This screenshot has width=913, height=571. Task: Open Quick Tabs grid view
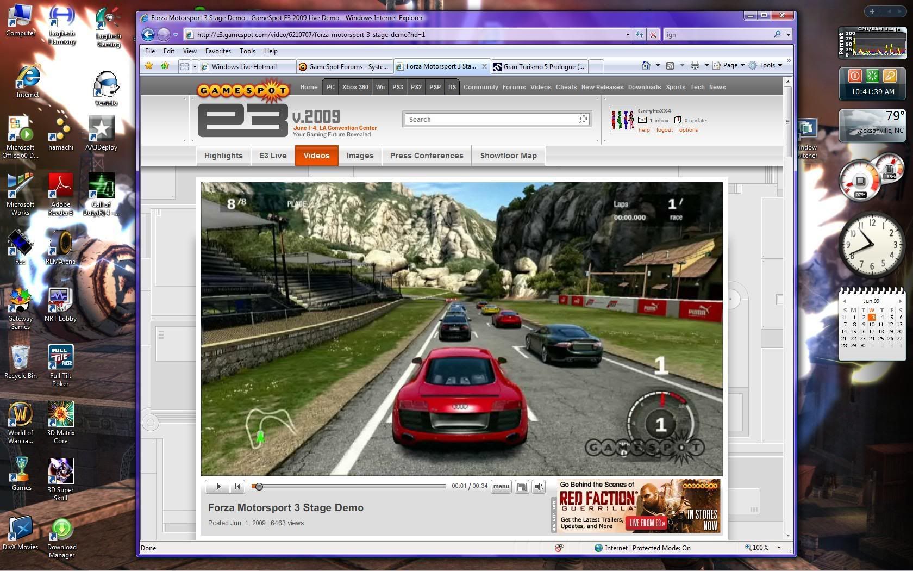click(184, 66)
